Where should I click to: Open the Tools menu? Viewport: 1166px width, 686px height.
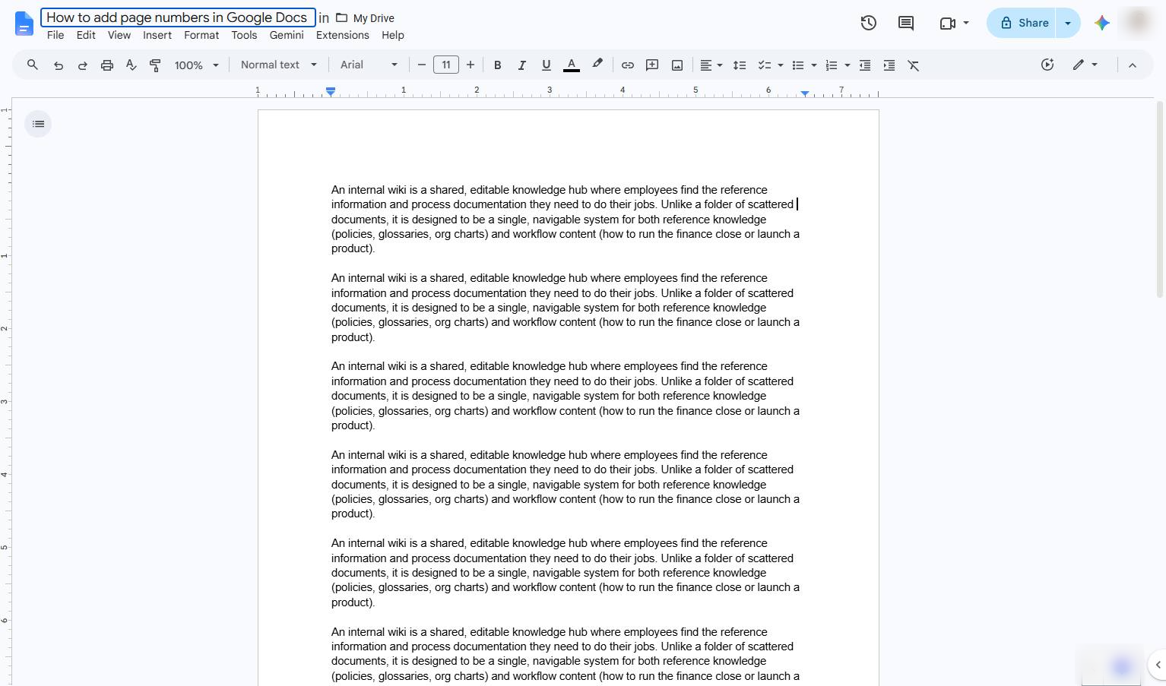pyautogui.click(x=244, y=35)
